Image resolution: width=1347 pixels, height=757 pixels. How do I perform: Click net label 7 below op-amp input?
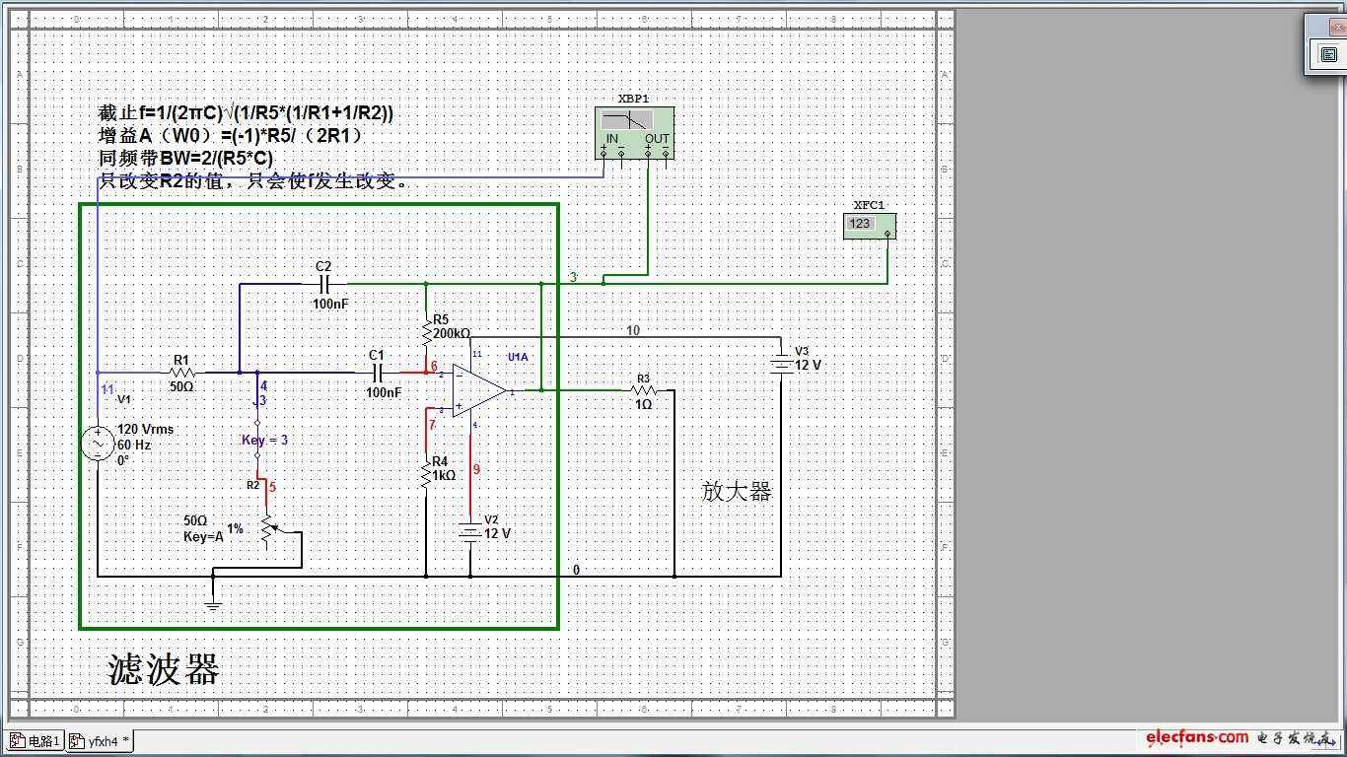click(x=432, y=424)
